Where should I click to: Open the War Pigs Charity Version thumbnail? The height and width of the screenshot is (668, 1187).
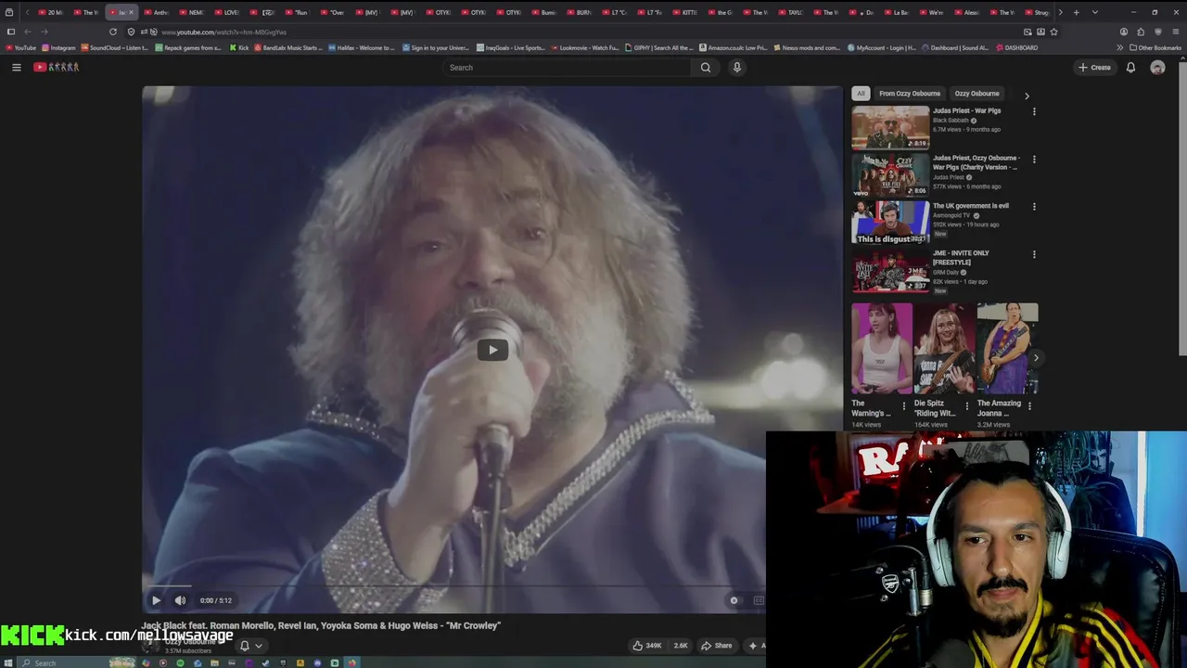pyautogui.click(x=890, y=174)
